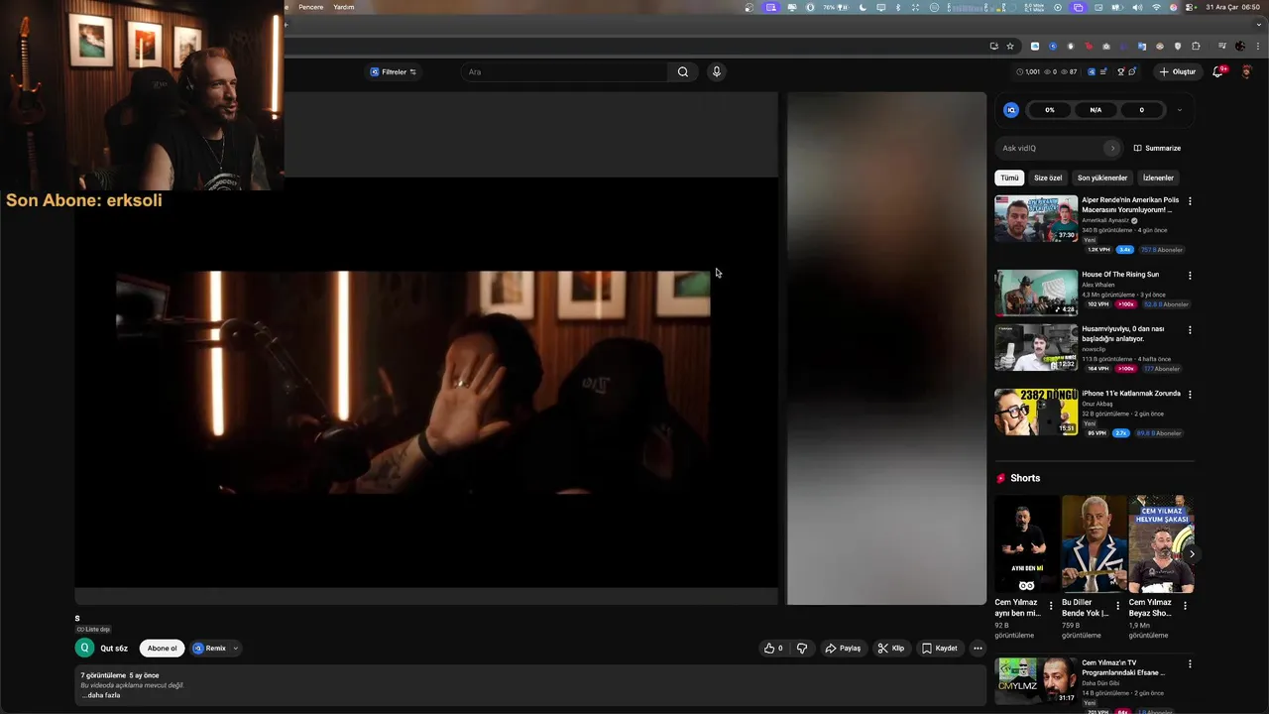Click the install app icon in address bar
1269x714 pixels.
coord(993,46)
